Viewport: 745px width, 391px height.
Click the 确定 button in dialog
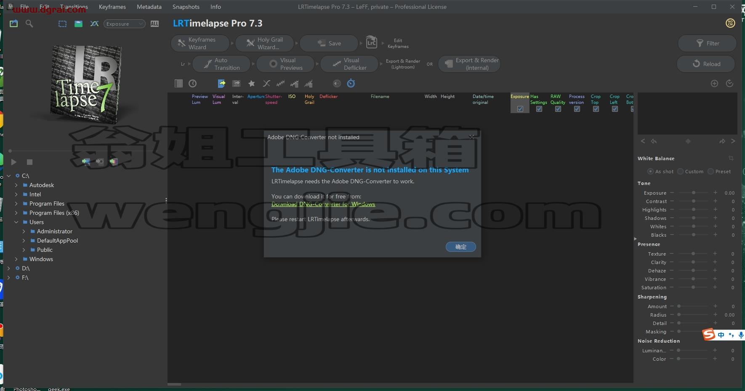[x=461, y=247]
